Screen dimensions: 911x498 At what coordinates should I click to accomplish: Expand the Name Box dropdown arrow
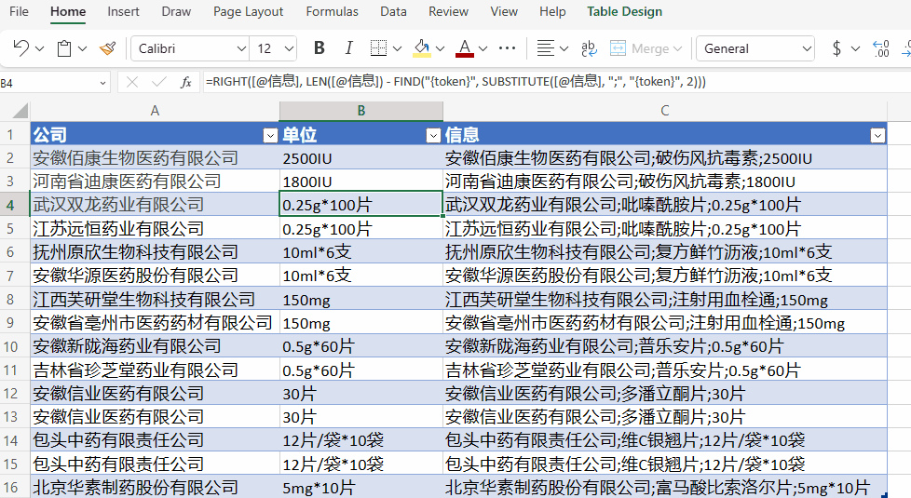[x=102, y=84]
